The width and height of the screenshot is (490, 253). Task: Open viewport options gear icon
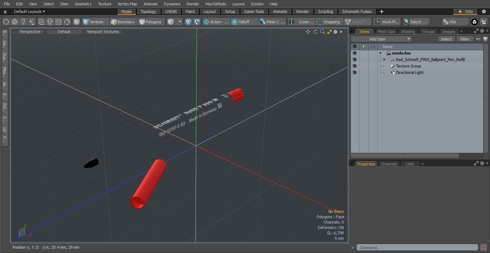click(x=335, y=32)
